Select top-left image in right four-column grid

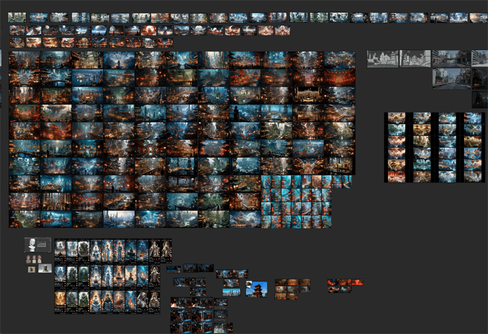tap(396, 118)
